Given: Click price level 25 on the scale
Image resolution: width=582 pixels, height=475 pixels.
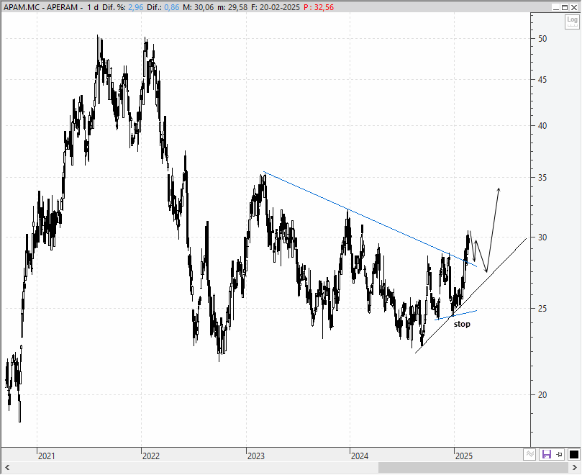Looking at the screenshot, I should 542,308.
